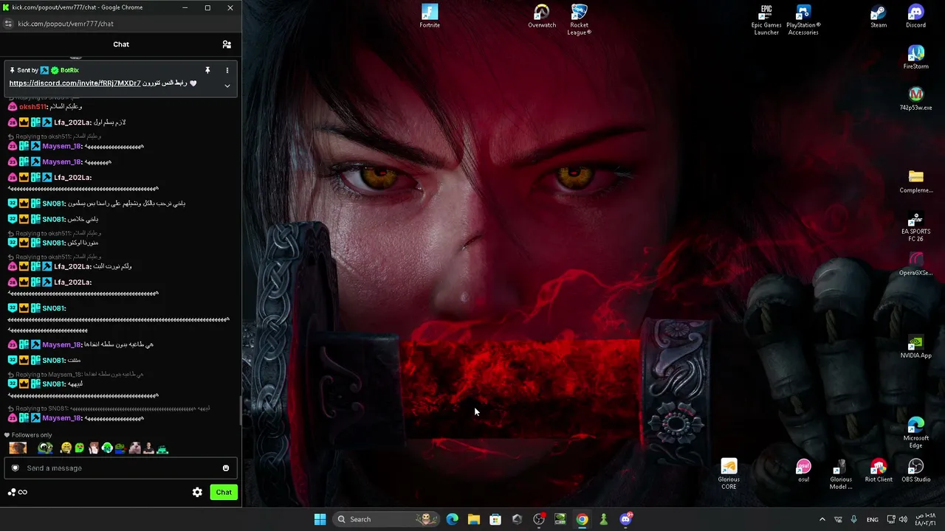Select the OBS Studio desktop icon
This screenshot has width=945, height=531.
pyautogui.click(x=916, y=471)
